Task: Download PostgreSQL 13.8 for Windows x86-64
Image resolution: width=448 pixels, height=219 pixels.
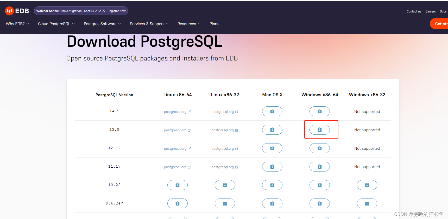Action: (320, 130)
